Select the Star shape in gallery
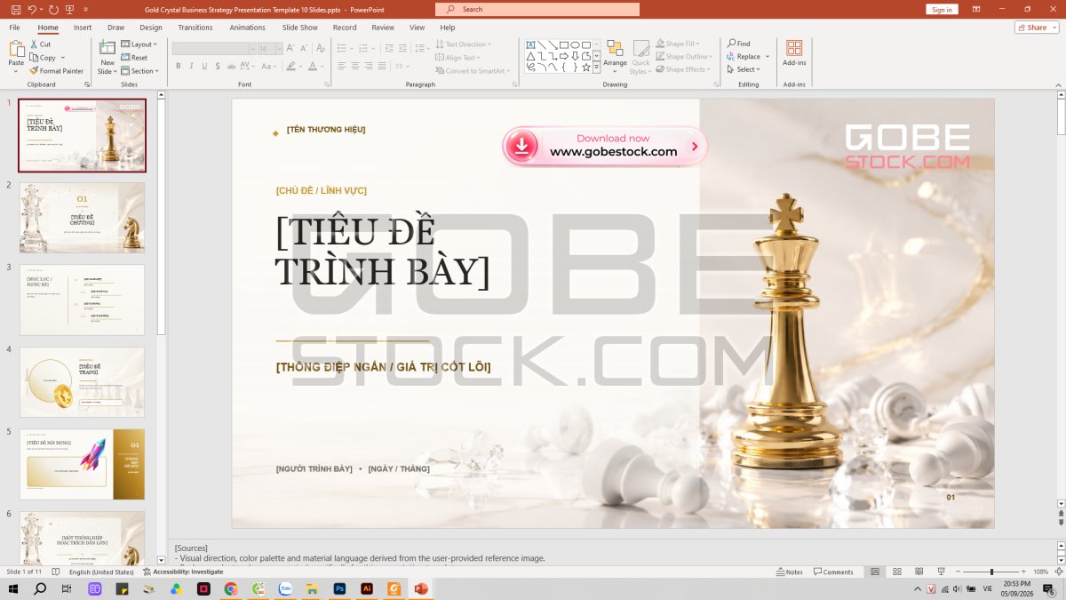 tap(586, 68)
